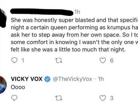Open Vicky Vox's profile picture
This screenshot has height=102, width=138.
pos(3,85)
